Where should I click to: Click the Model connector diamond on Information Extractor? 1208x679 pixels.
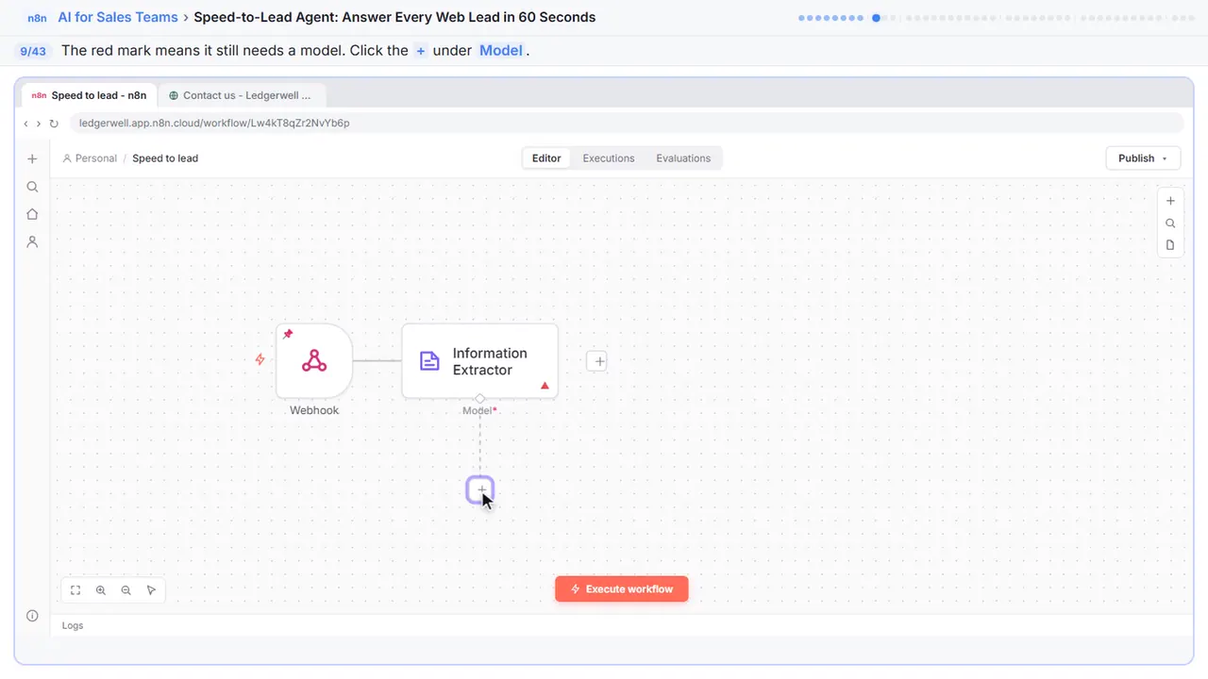coord(479,399)
